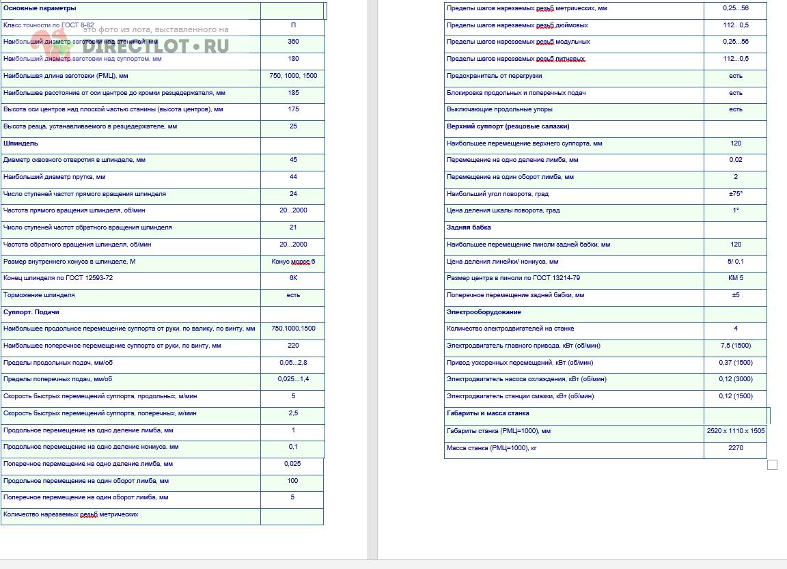Click the 'Класс точности по ГОСТ 8-82' label
This screenshot has width=787, height=569.
[x=49, y=25]
